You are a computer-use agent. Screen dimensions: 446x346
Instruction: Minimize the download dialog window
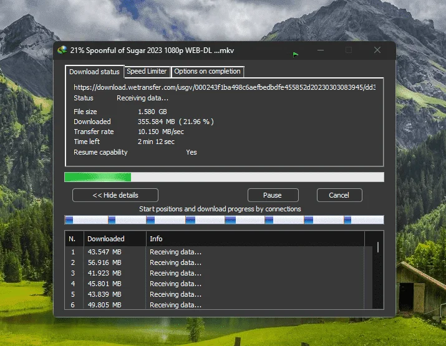[x=321, y=50]
